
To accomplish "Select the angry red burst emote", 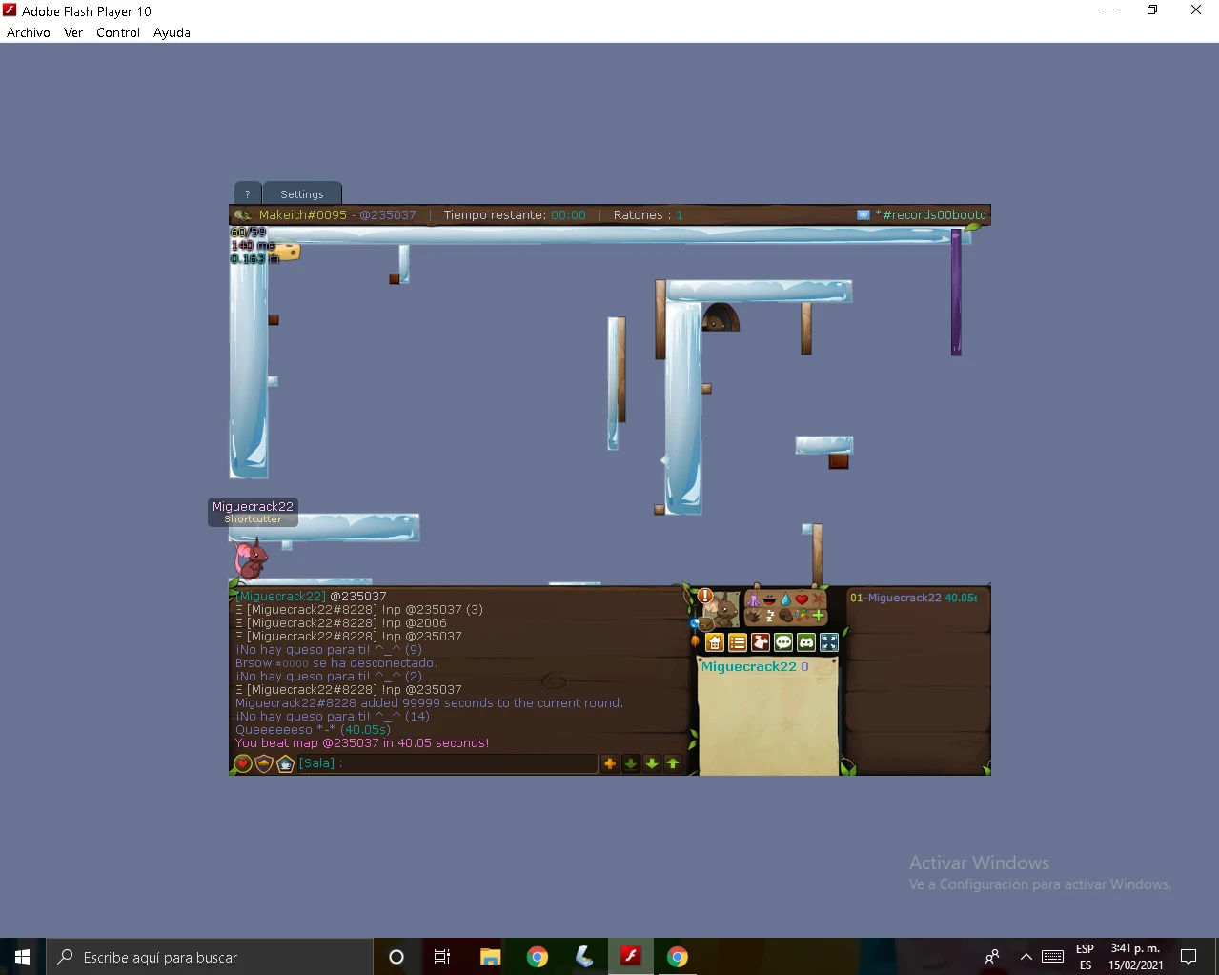I will (818, 599).
